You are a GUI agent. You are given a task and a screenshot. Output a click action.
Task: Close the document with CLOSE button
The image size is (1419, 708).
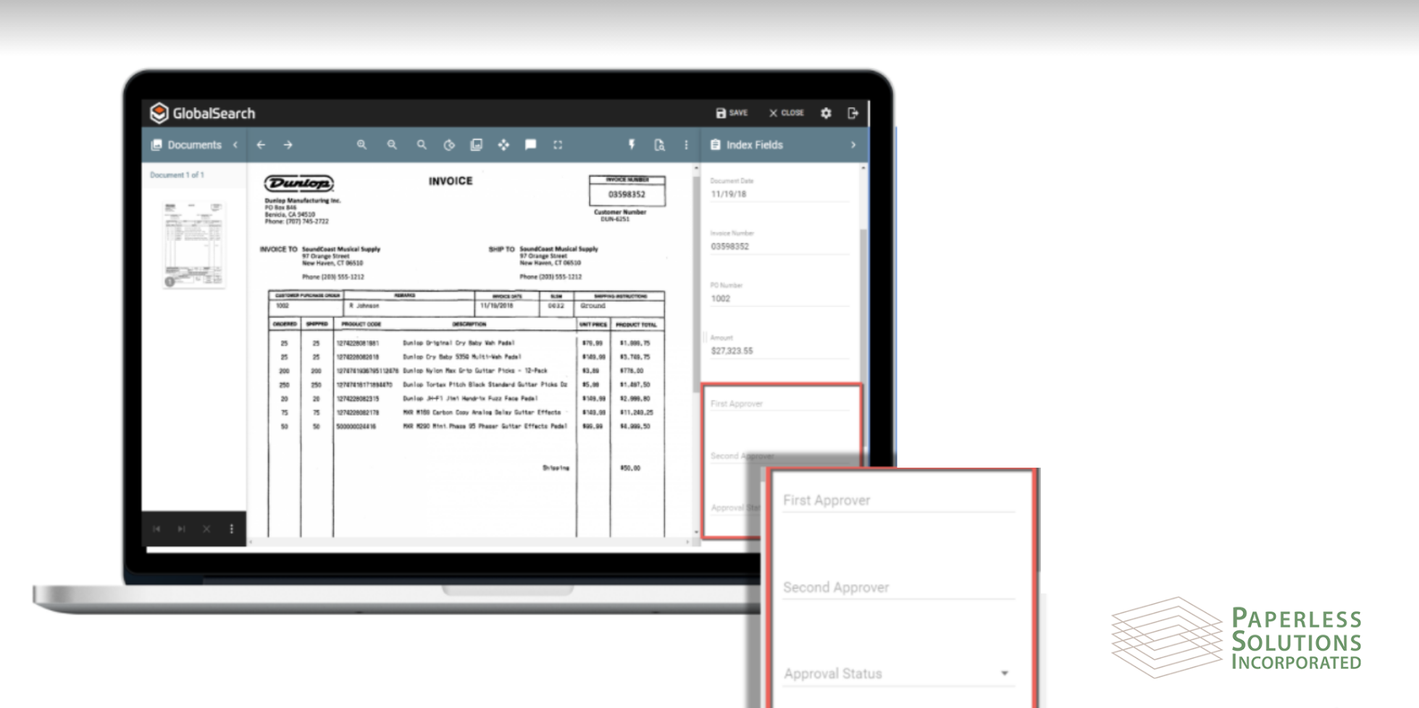coord(787,113)
